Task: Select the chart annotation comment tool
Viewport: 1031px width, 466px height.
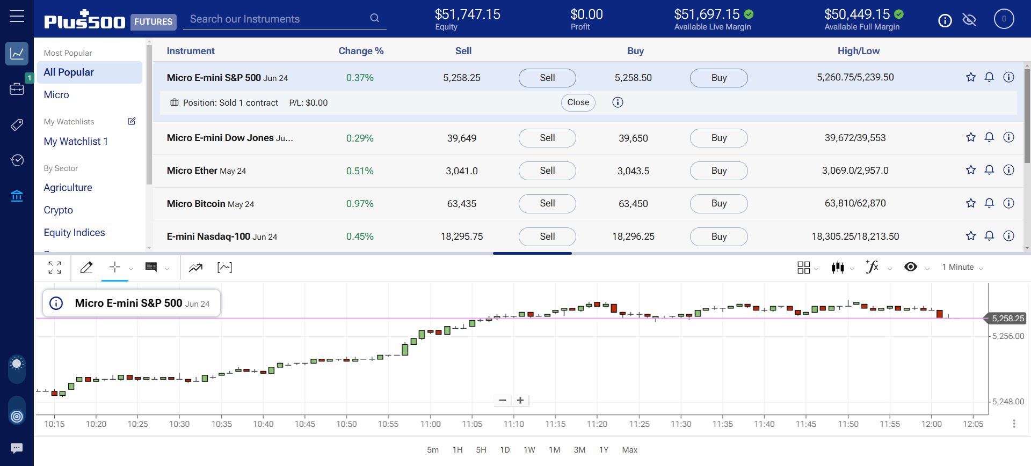Action: pyautogui.click(x=151, y=267)
